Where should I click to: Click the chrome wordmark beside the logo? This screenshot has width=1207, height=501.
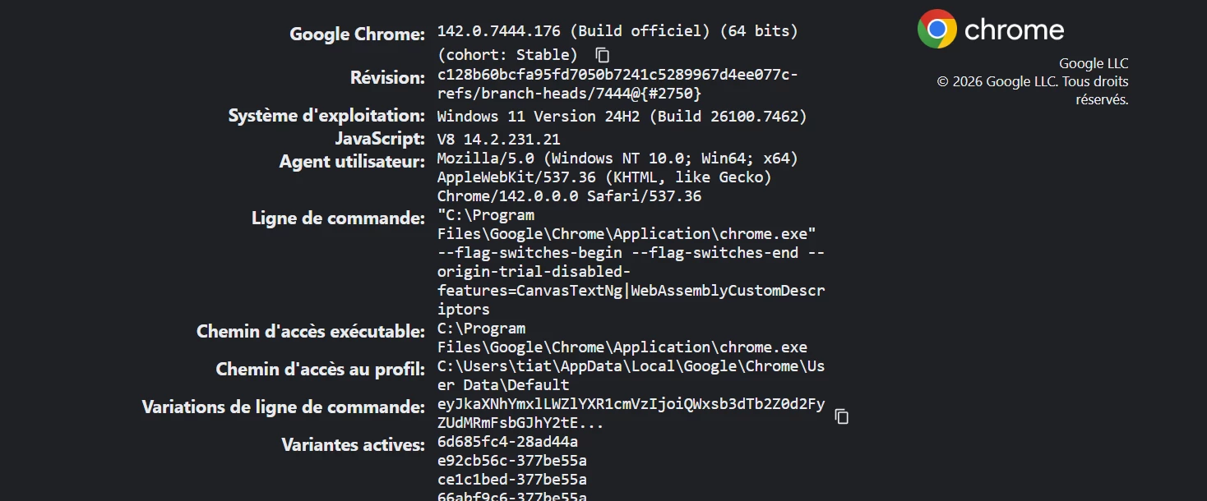[x=1014, y=30]
